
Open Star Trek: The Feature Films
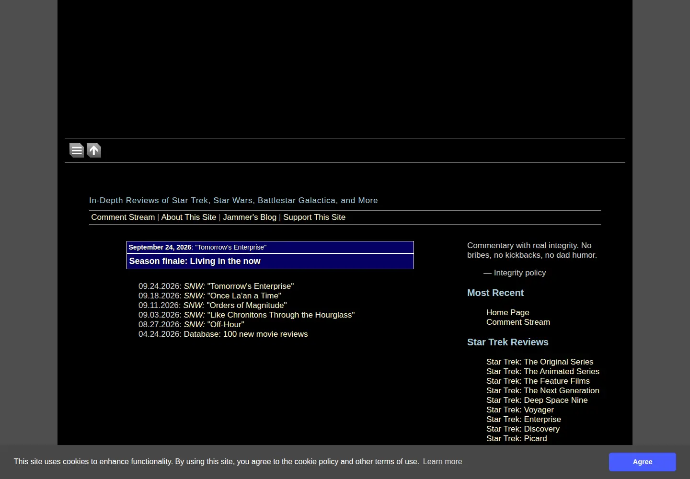(538, 381)
